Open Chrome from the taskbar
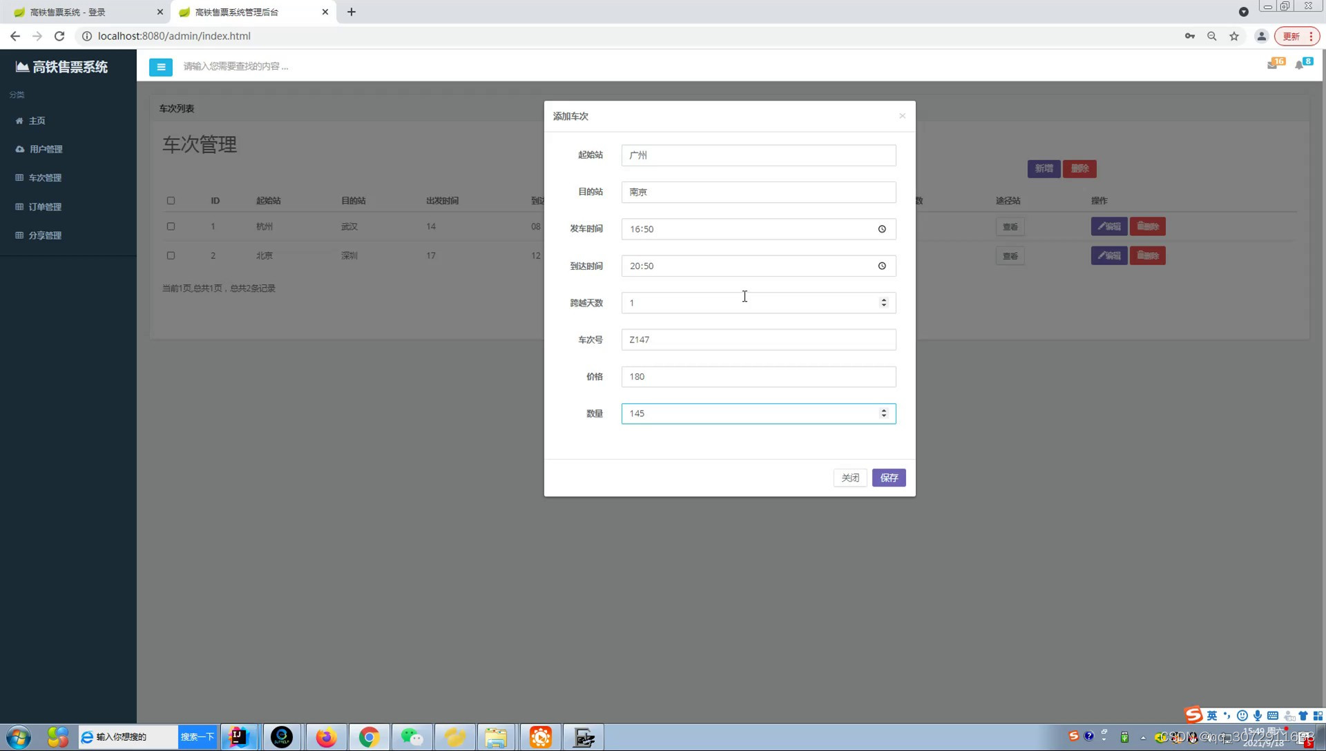Image resolution: width=1326 pixels, height=751 pixels. tap(369, 737)
